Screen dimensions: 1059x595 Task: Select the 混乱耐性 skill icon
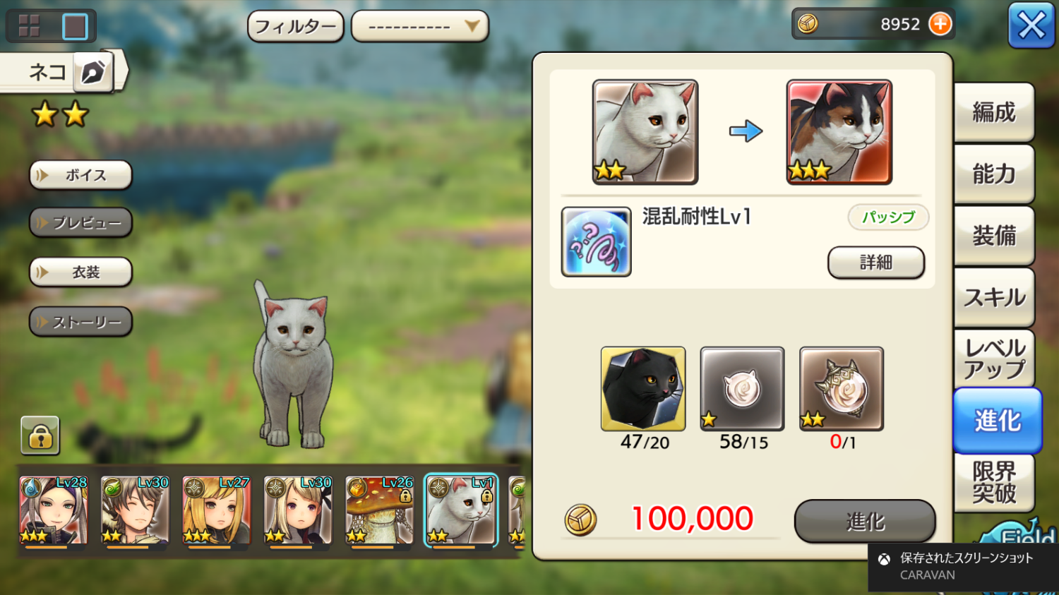596,241
